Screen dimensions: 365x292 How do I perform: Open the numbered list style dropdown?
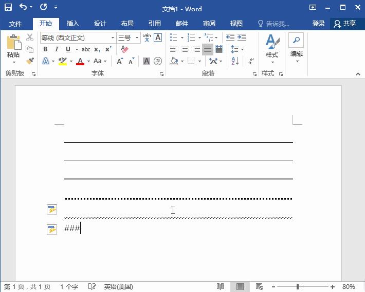click(200, 37)
